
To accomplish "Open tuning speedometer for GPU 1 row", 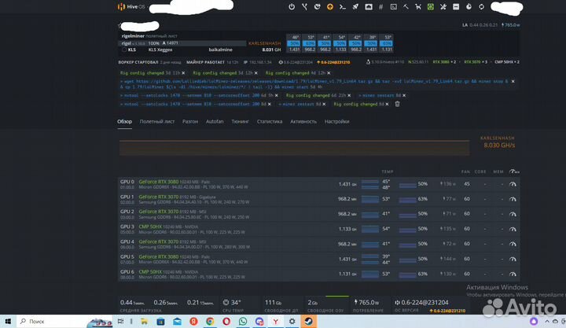I will (513, 199).
